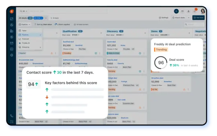217x136 pixels.
Task: Click the orange Freshsales logo icon
Action: 12,11
